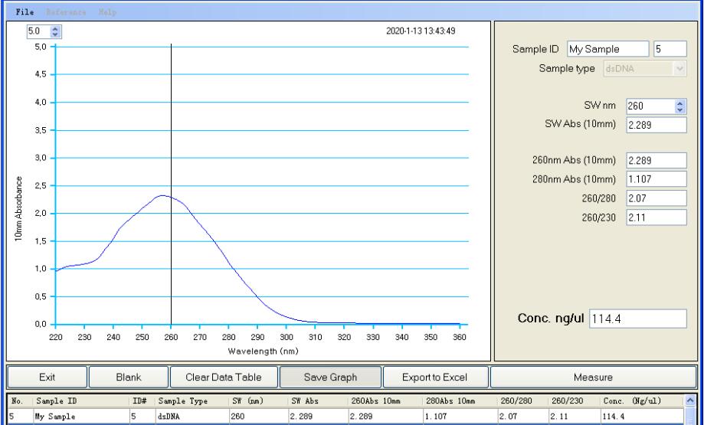This screenshot has height=425, width=704.
Task: Click the 'Conc. (Ng/ul)' column header
Action: pos(642,400)
